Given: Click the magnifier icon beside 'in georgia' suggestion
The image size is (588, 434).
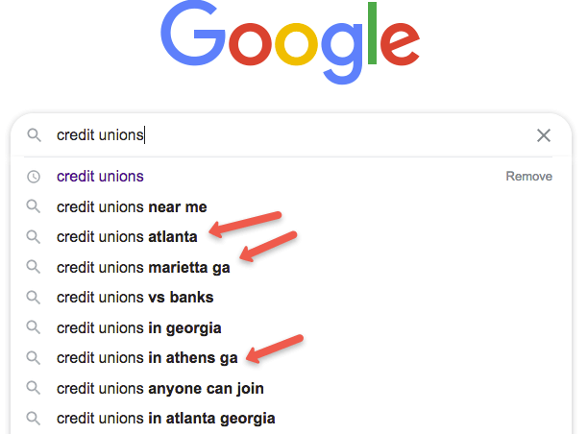Looking at the screenshot, I should [x=34, y=327].
